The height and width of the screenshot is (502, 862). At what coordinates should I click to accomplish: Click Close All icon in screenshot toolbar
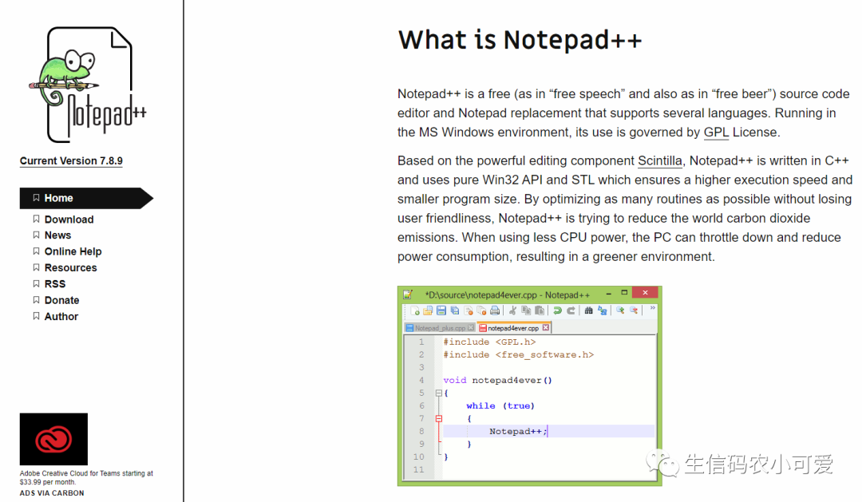point(481,310)
